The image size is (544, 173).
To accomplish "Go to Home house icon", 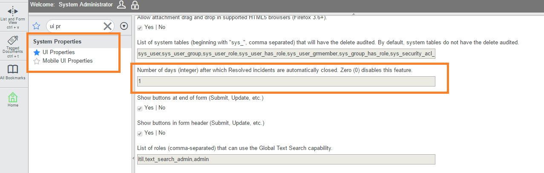I will (13, 97).
